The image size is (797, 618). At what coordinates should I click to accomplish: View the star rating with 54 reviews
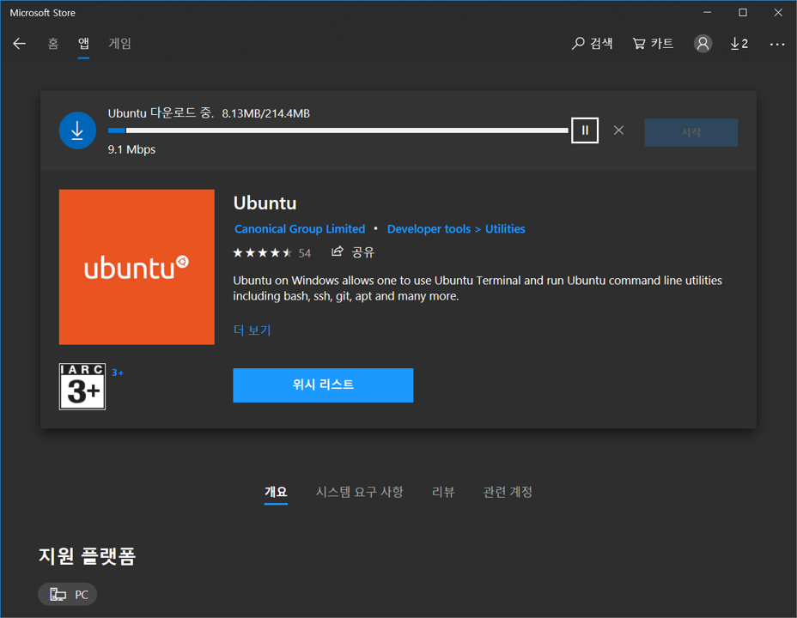click(272, 253)
